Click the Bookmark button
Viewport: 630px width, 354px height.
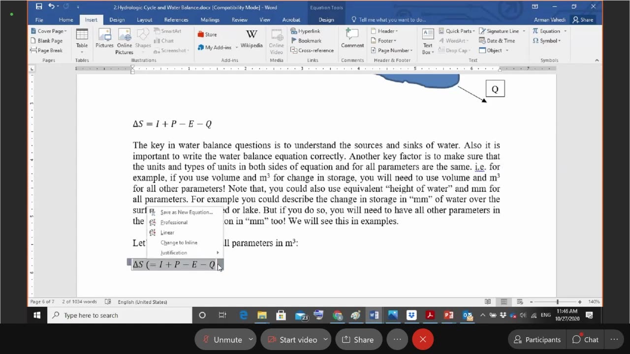(306, 41)
